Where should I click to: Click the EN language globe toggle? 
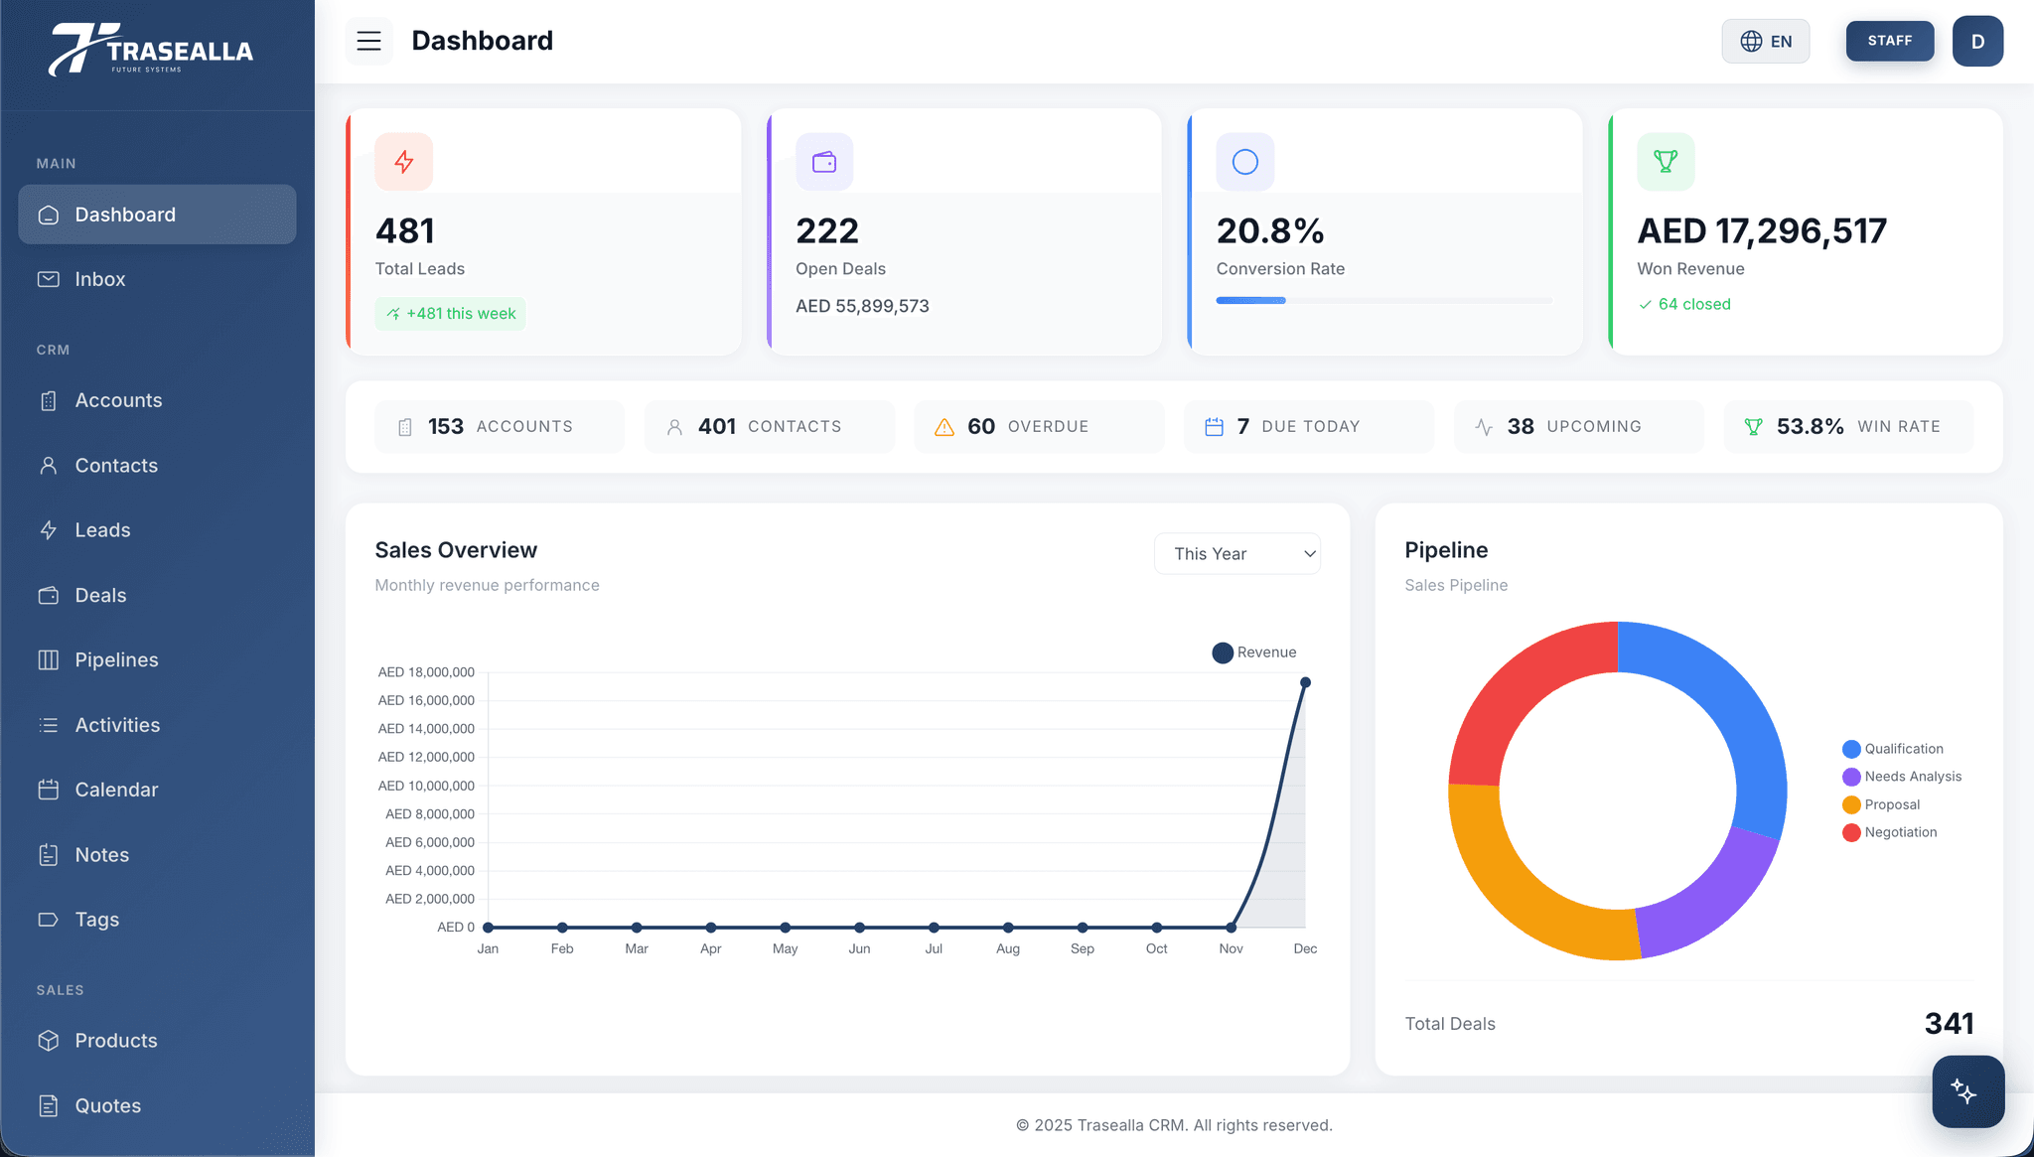point(1766,41)
